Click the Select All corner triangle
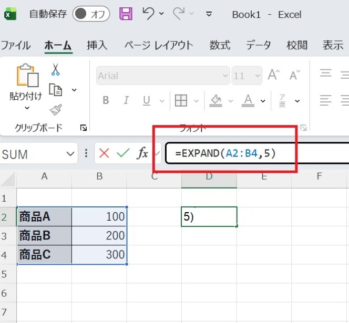Viewport: 349px width, 323px height. (x=8, y=180)
